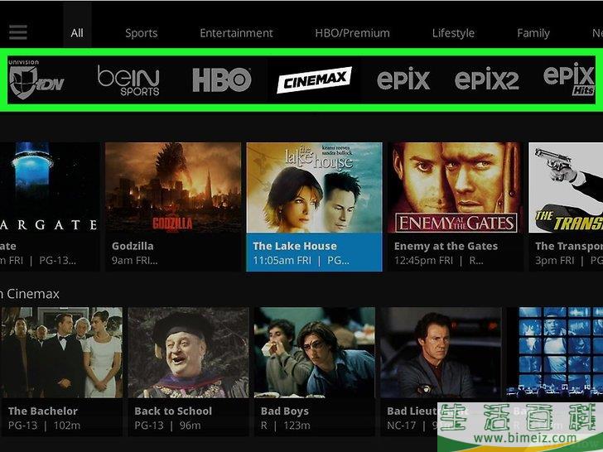Open the Godzilla movie poster
The height and width of the screenshot is (452, 603).
point(172,188)
